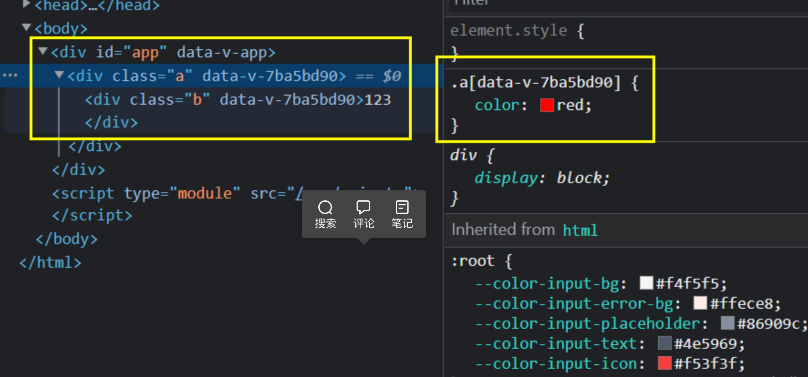Click the div selector in user-agent rule
808x377 pixels.
[463, 155]
